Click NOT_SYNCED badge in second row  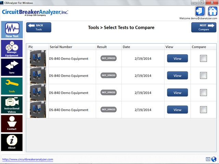(x=108, y=75)
